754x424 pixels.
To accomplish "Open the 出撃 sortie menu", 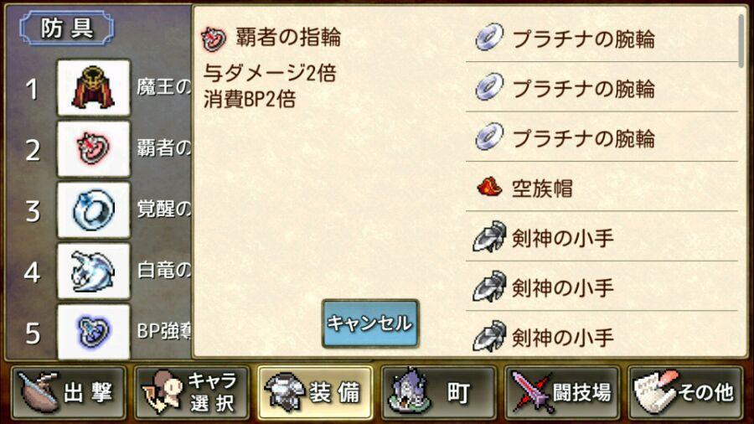I will point(69,392).
